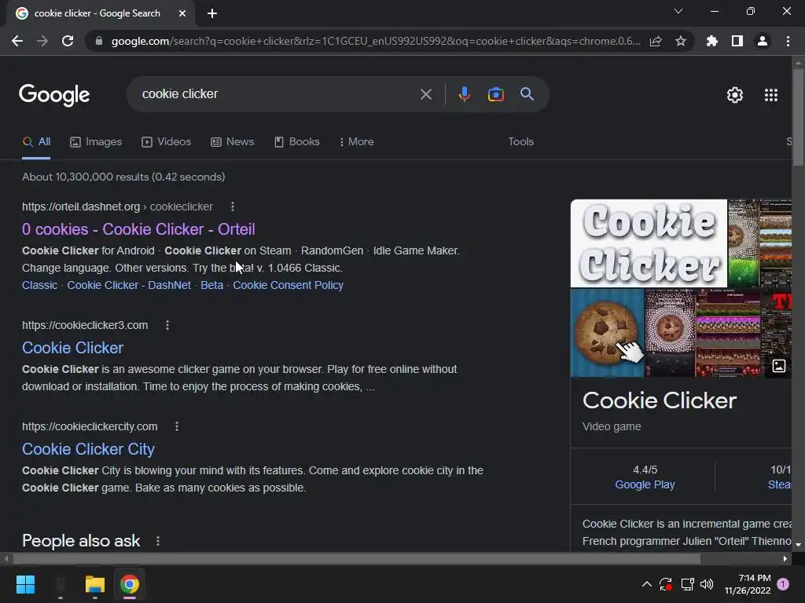
Task: Open the notification badge in the tray
Action: [x=783, y=584]
